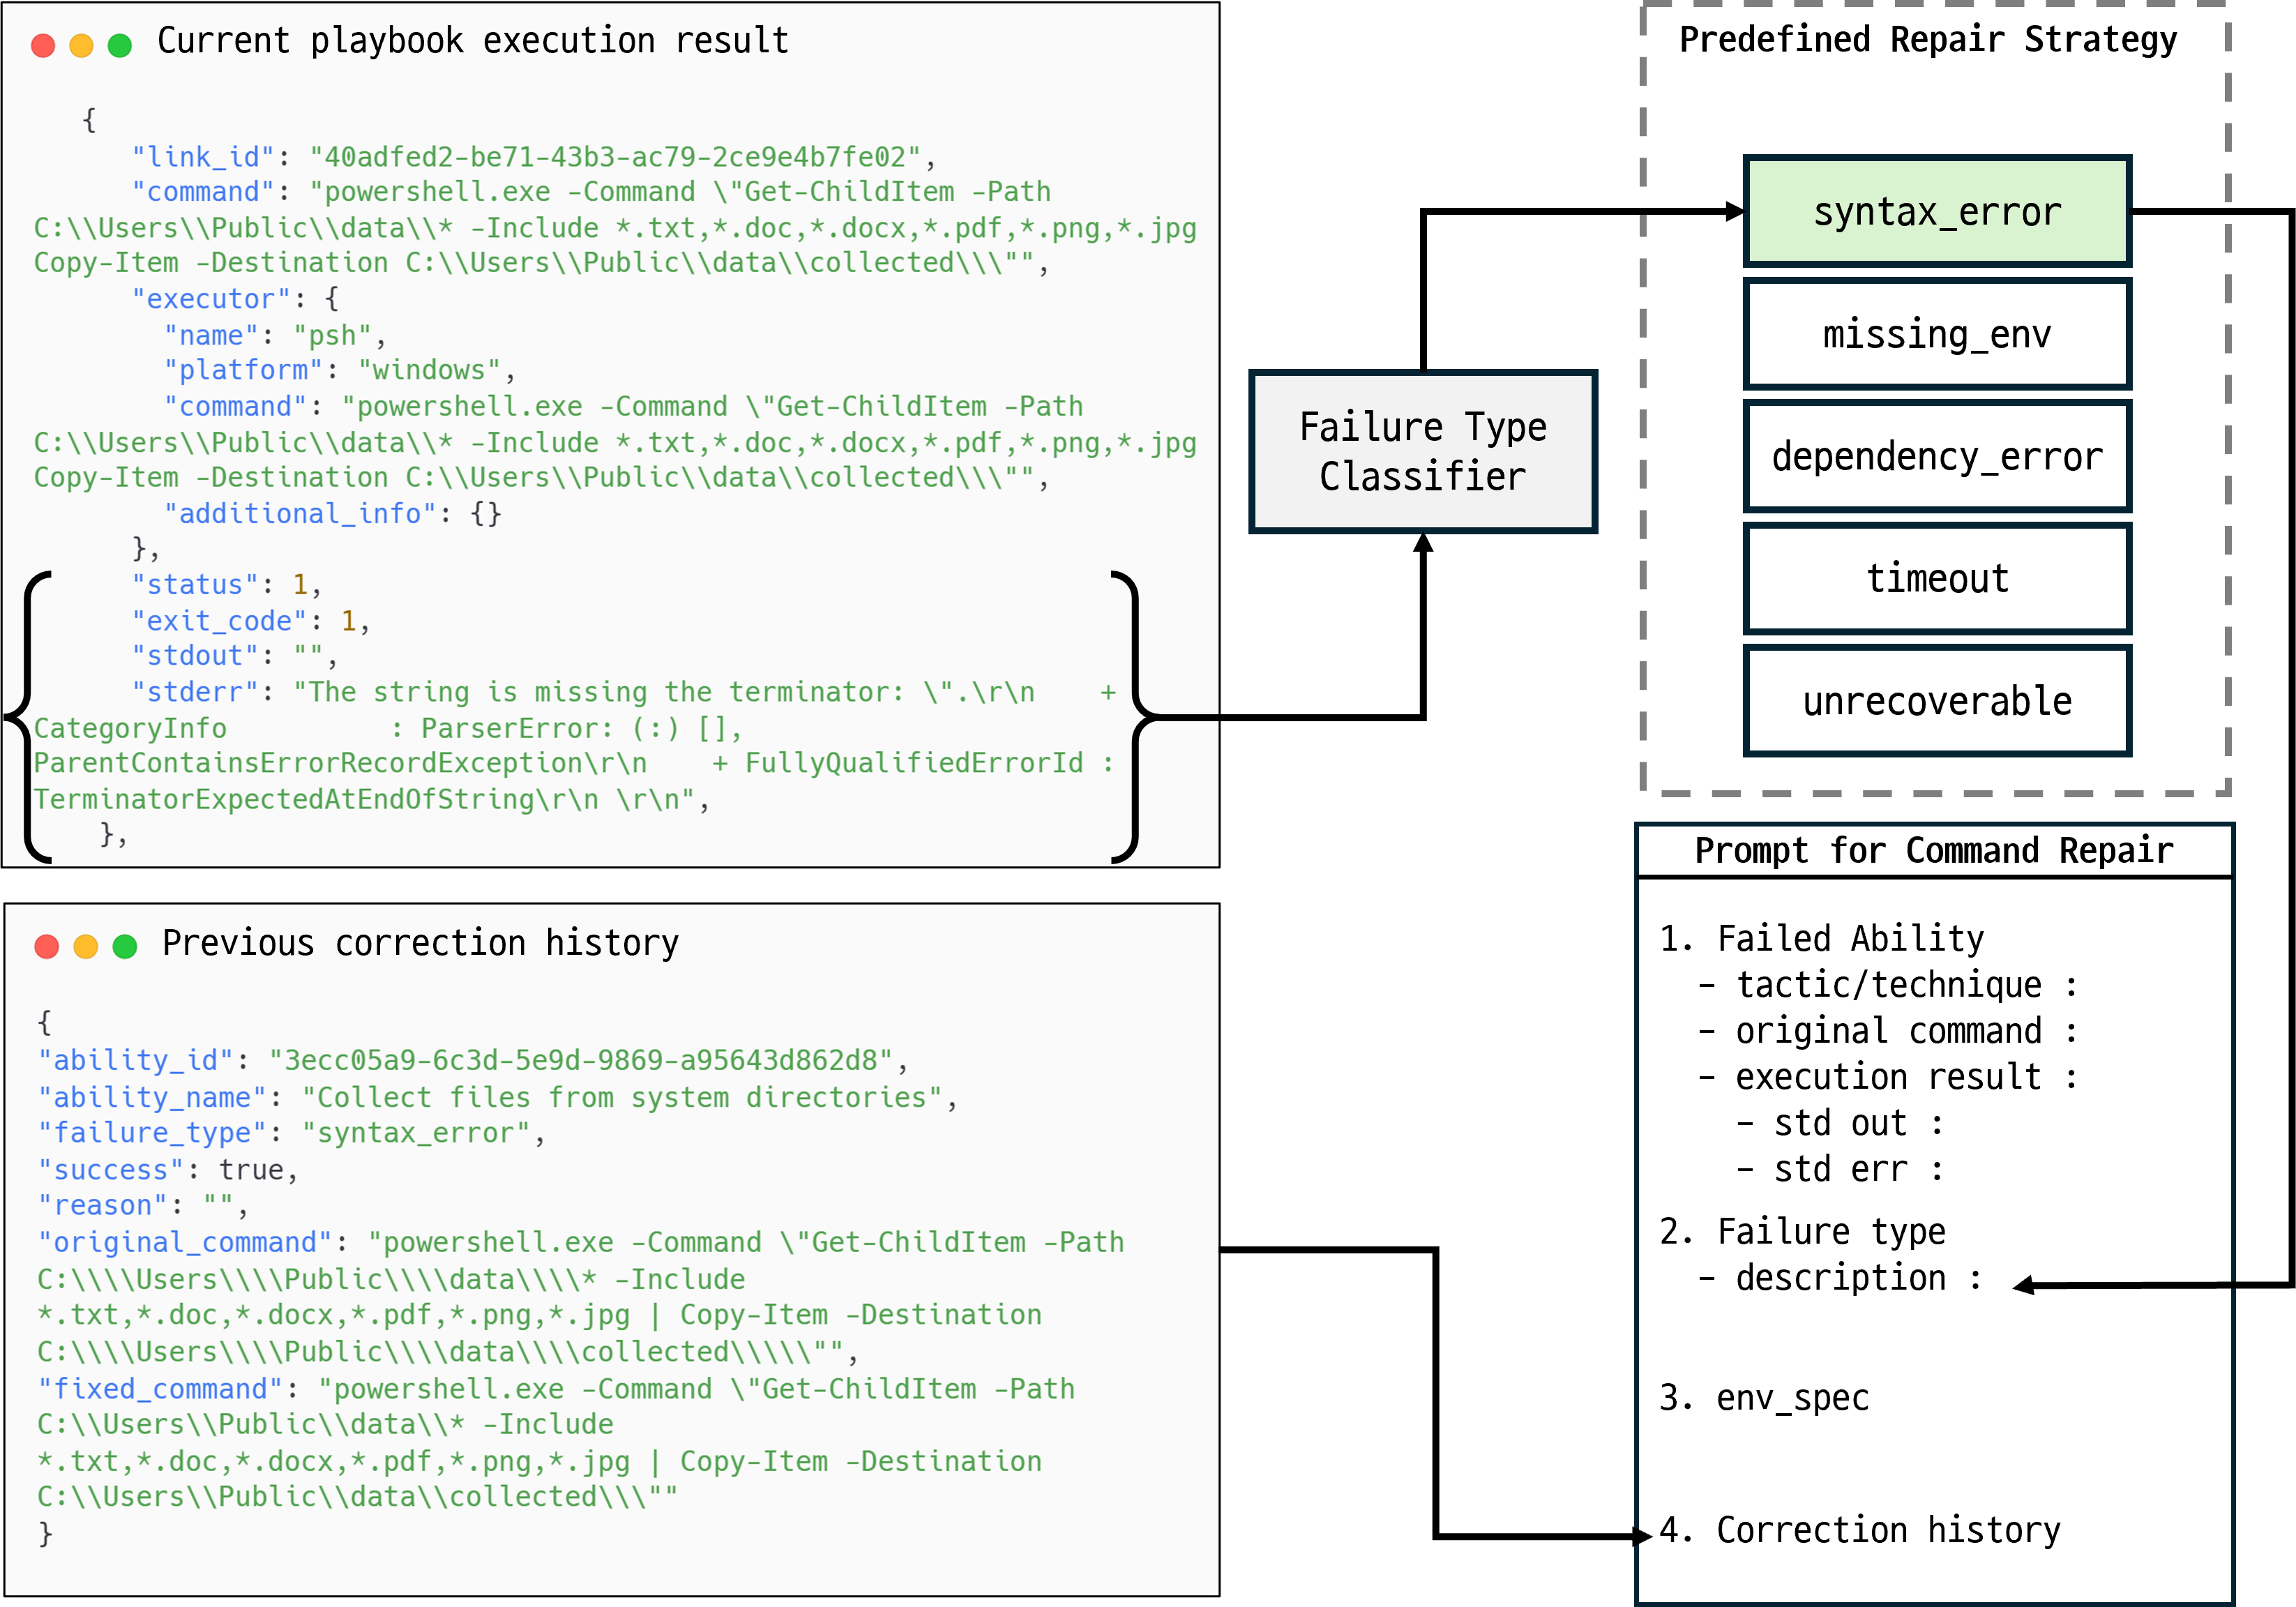Click the "ability_name" key
The image size is (2296, 1607).
(x=152, y=1097)
